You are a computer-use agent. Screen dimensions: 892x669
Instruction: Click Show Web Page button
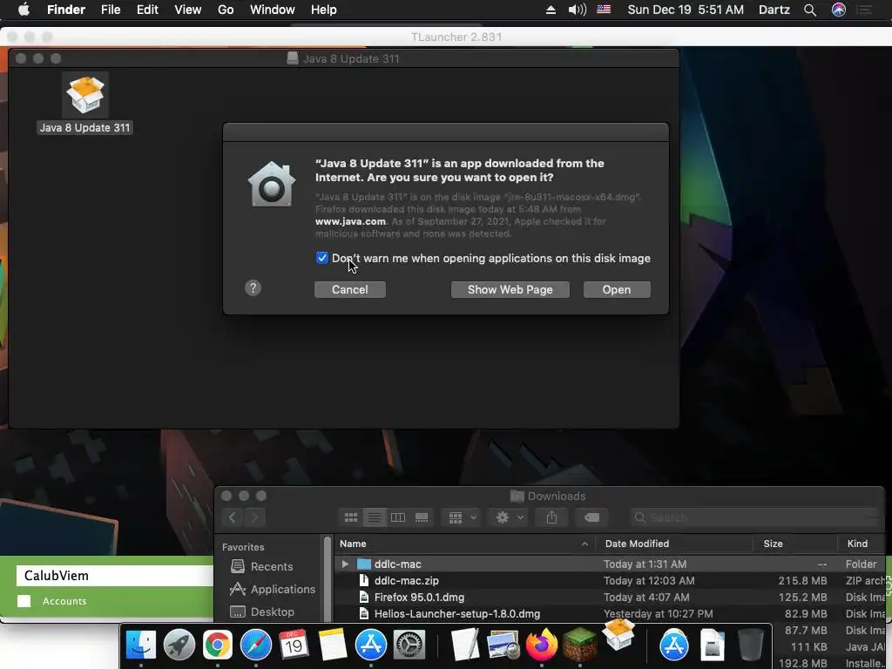point(510,289)
